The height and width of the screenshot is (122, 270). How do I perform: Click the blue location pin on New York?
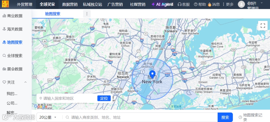(x=152, y=74)
